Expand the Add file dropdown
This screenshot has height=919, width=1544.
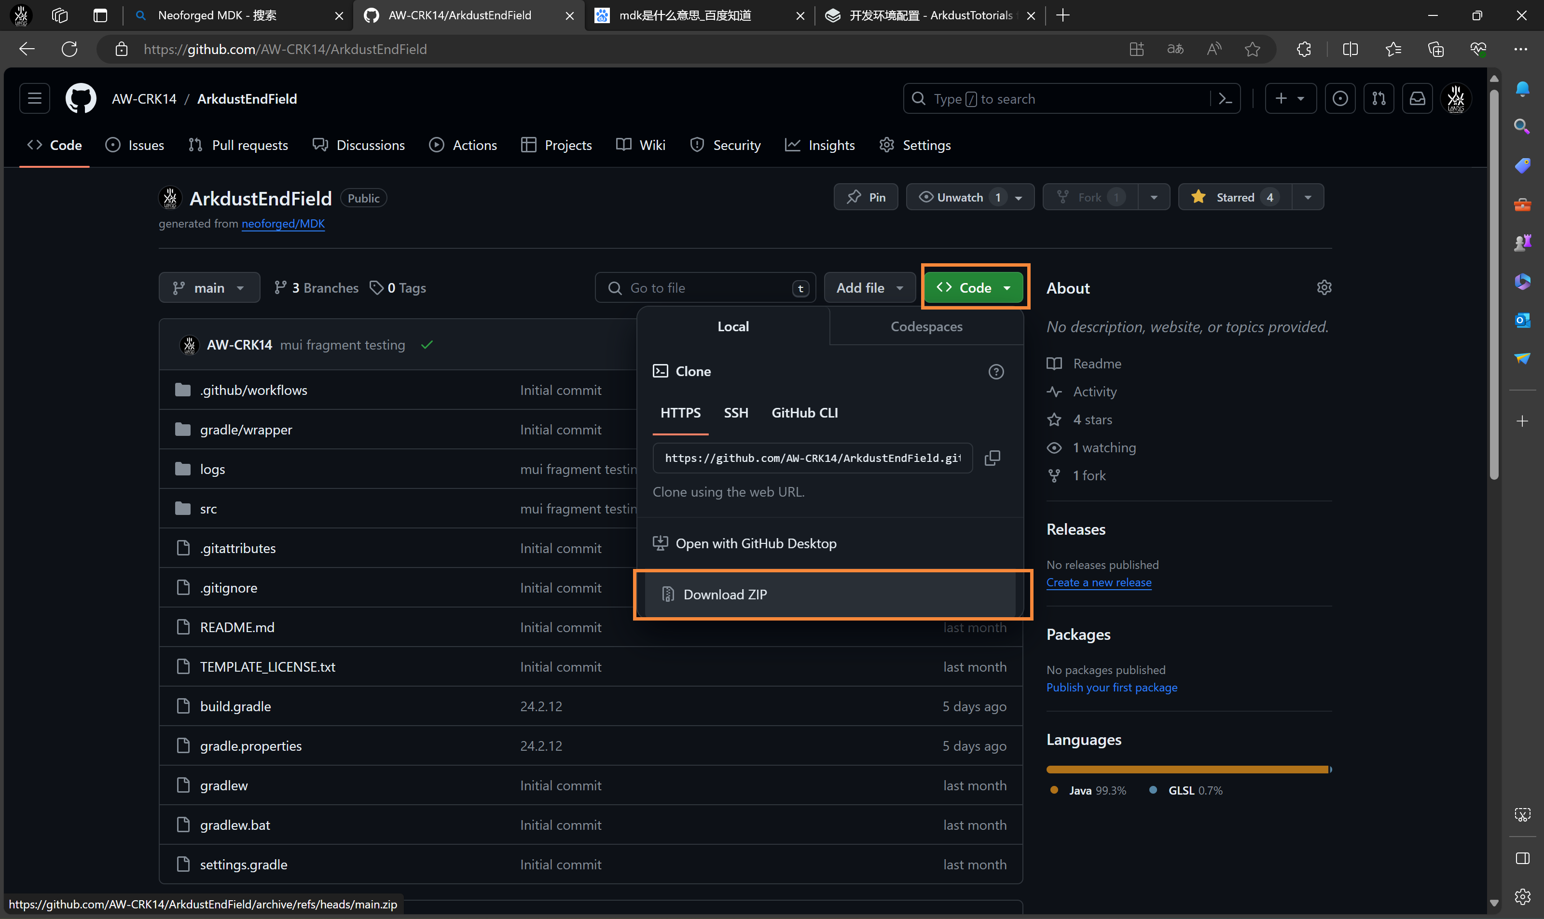coord(869,288)
